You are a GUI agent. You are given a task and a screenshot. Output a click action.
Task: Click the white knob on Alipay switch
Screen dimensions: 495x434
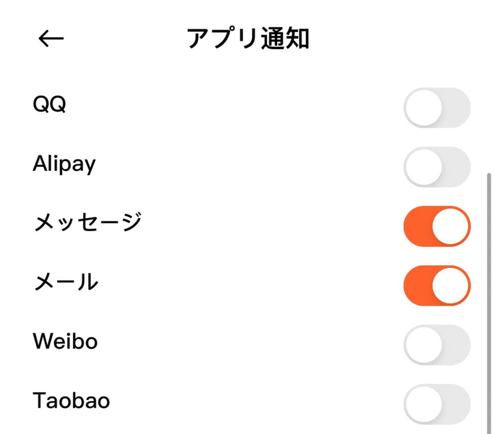[423, 167]
